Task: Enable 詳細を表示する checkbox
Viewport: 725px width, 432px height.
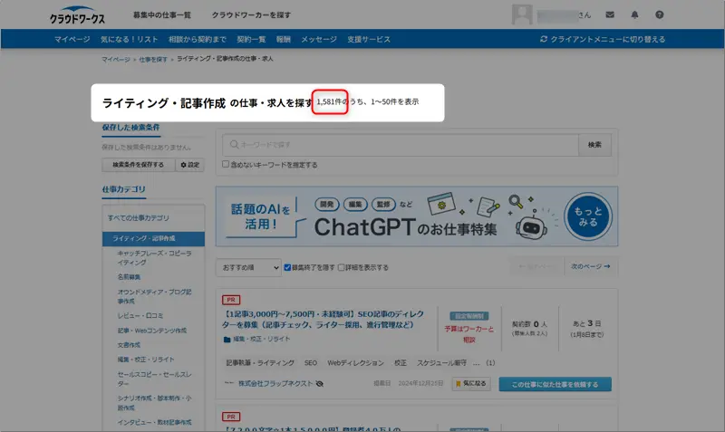Action: click(341, 267)
